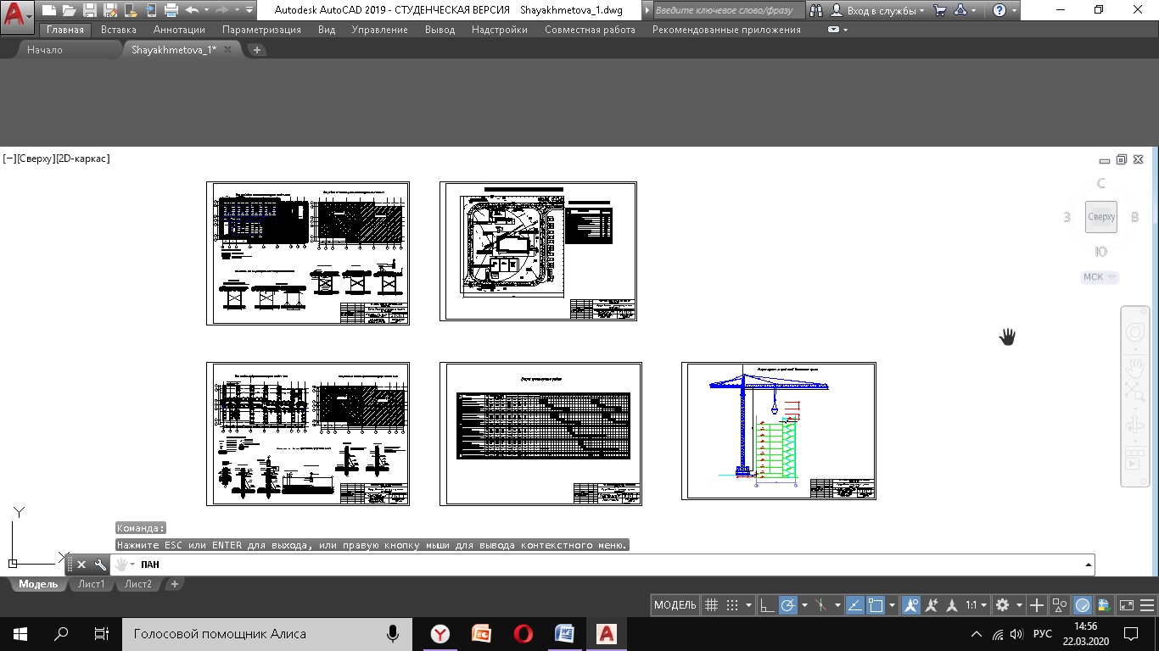Click the 'МОДЕЛЬ' status bar button

click(x=676, y=605)
